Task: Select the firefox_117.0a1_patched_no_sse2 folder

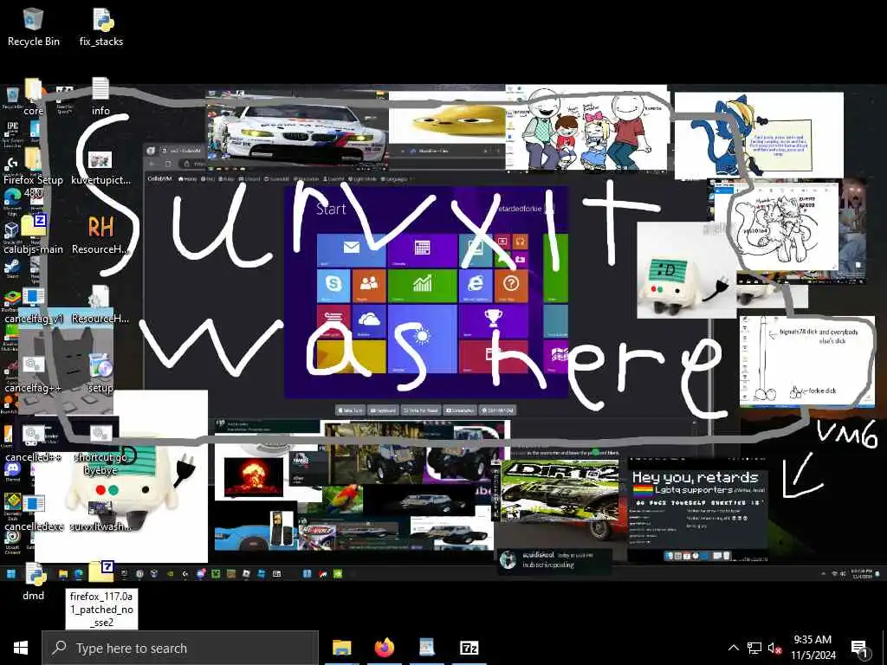Action: coord(101,596)
